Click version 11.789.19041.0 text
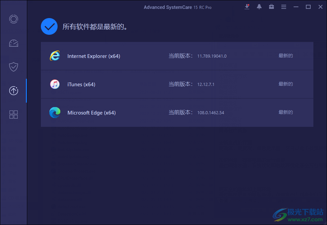This screenshot has width=327, height=225. [212, 56]
